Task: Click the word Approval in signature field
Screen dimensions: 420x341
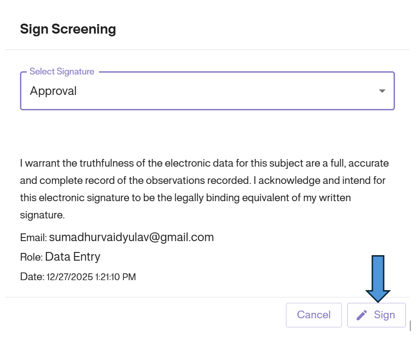Action: [53, 91]
